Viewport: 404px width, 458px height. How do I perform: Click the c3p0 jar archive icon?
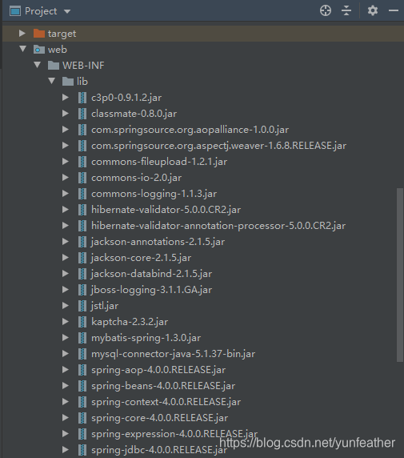coord(82,98)
